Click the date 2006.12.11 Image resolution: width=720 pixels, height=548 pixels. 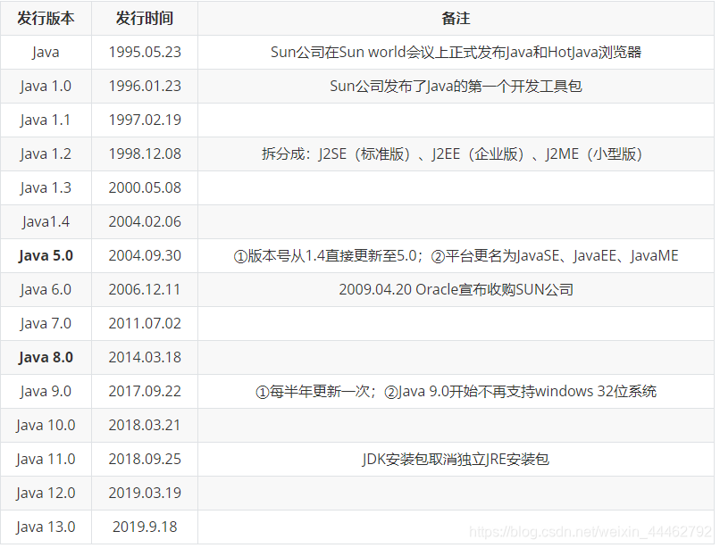pos(145,289)
